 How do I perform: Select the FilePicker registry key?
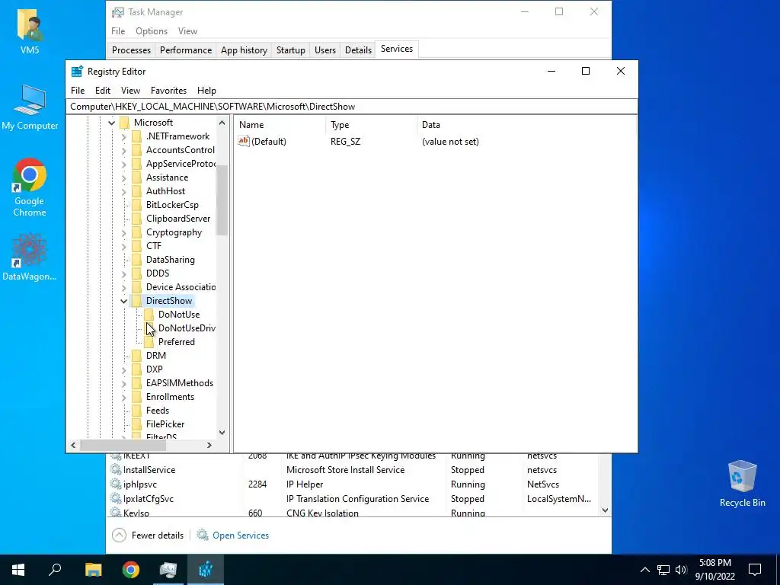click(x=165, y=424)
